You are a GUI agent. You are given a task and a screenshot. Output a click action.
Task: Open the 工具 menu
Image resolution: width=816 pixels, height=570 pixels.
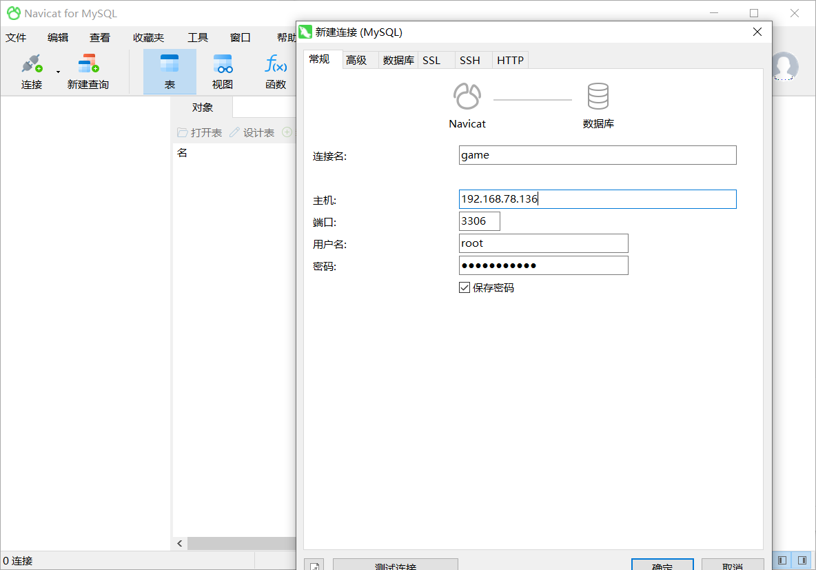coord(198,37)
